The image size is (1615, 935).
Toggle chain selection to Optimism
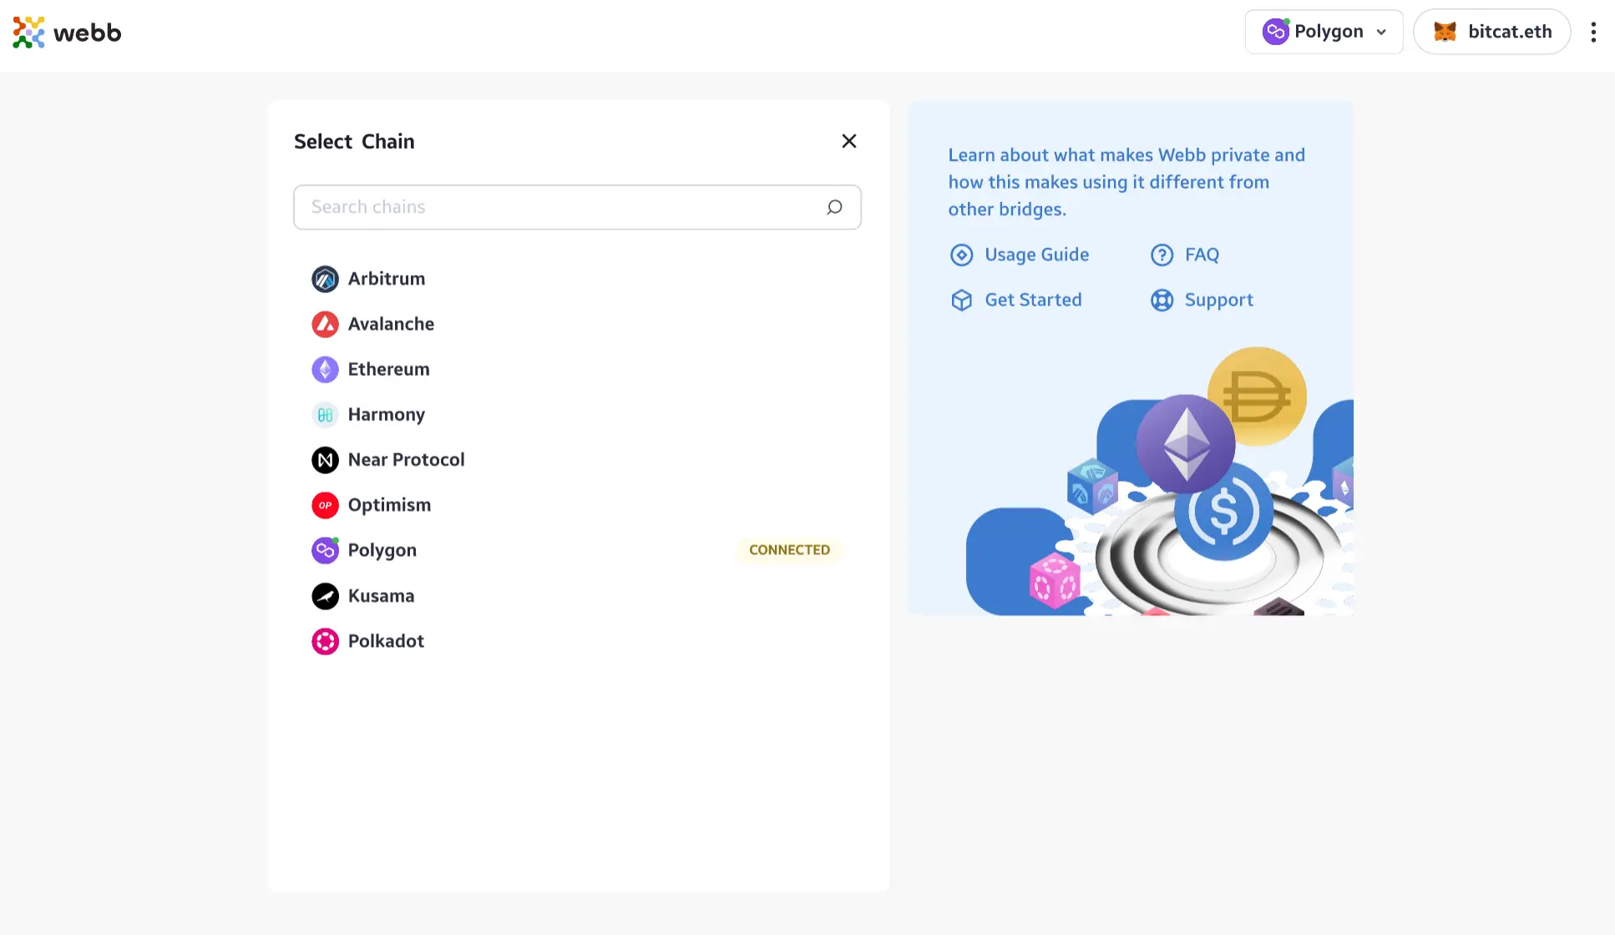pyautogui.click(x=390, y=505)
